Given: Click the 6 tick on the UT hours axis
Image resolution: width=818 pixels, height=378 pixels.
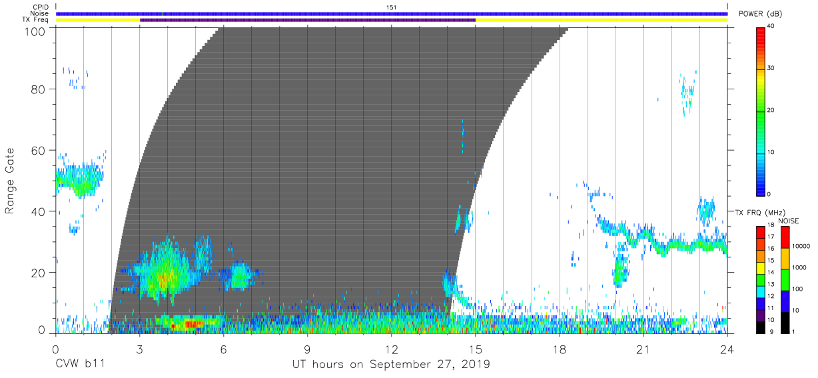Looking at the screenshot, I should (223, 349).
